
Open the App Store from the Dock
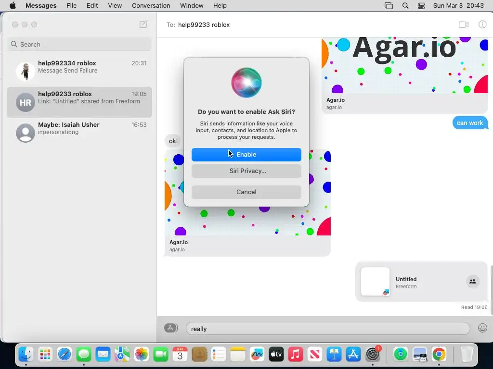click(x=353, y=355)
